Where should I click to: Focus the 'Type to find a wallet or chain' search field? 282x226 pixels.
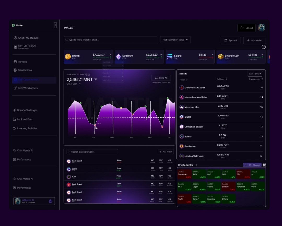[x=110, y=40]
